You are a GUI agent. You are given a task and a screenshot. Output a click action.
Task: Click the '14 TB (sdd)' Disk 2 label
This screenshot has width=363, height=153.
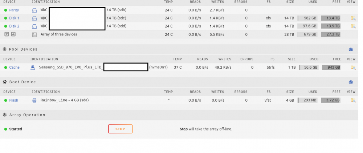tap(117, 26)
